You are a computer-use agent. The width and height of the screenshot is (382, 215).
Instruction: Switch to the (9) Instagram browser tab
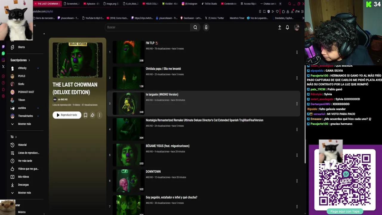click(189, 4)
